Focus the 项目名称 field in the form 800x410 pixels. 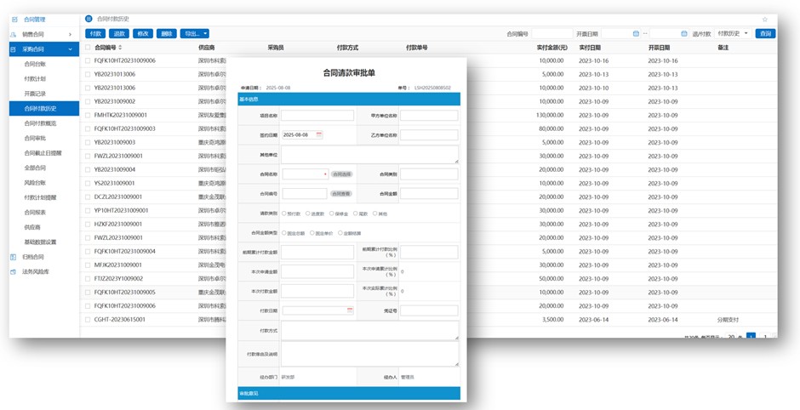(x=317, y=116)
